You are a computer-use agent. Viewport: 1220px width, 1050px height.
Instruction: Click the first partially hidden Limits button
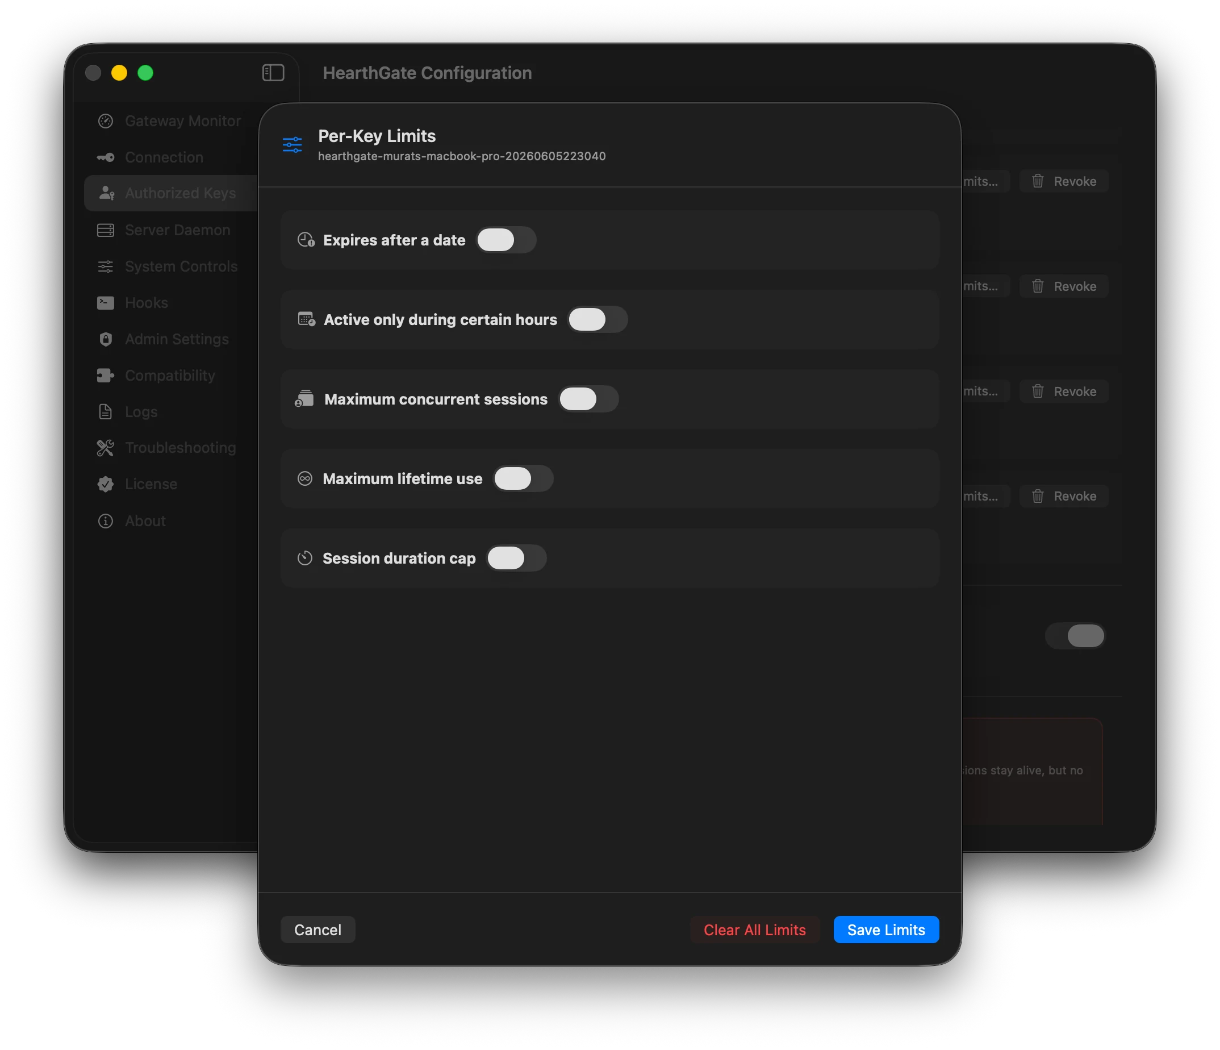[x=985, y=181]
